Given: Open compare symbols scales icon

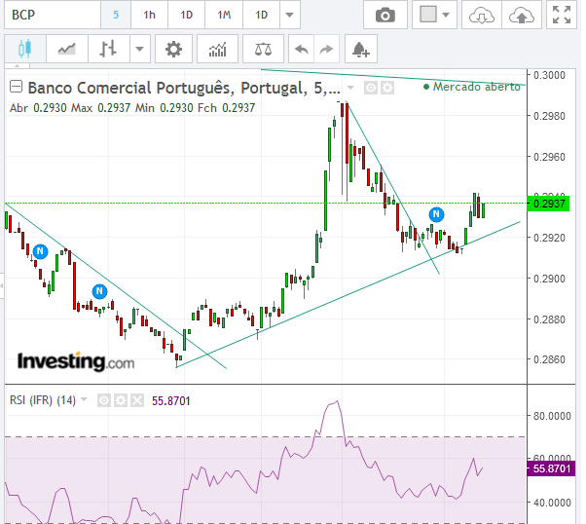Looking at the screenshot, I should (263, 49).
